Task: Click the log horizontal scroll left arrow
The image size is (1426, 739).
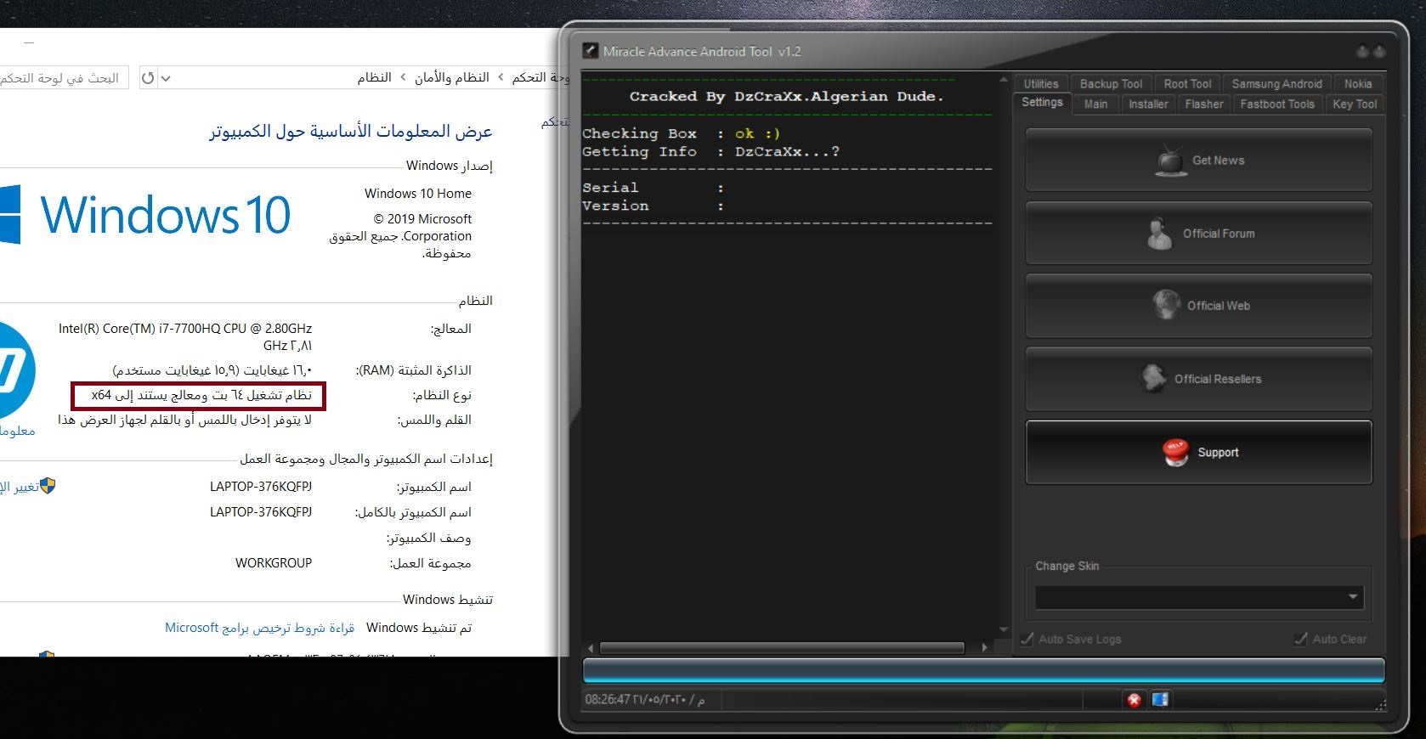Action: pyautogui.click(x=591, y=647)
